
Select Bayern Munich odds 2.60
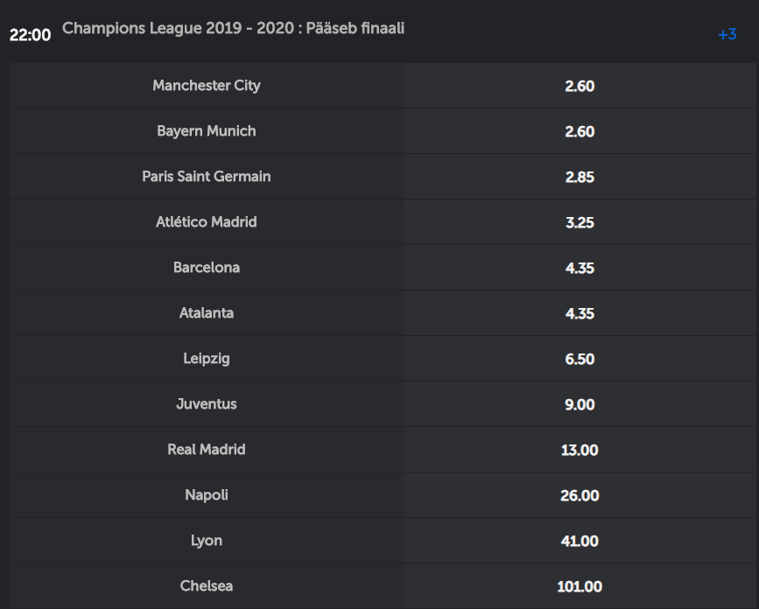coord(580,131)
